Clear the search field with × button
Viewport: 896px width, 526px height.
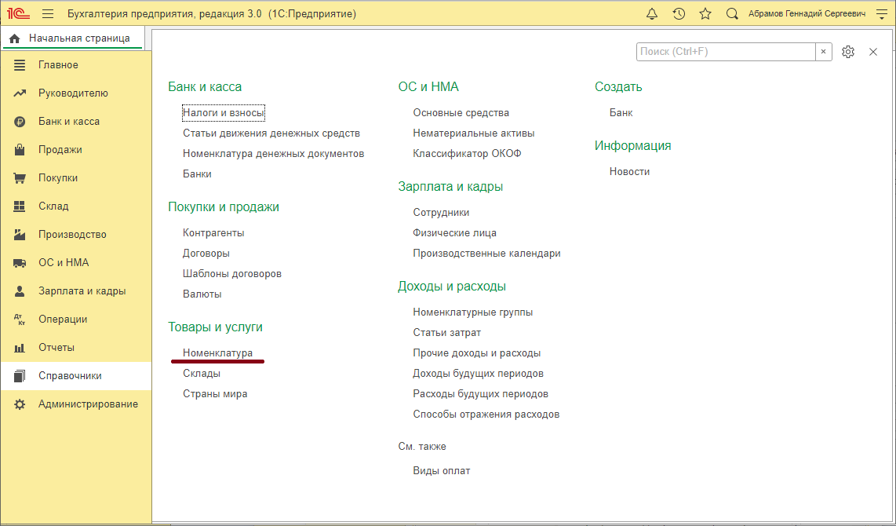824,51
